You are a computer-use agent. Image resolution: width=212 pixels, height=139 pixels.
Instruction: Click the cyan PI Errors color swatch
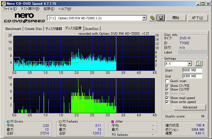click(8, 122)
